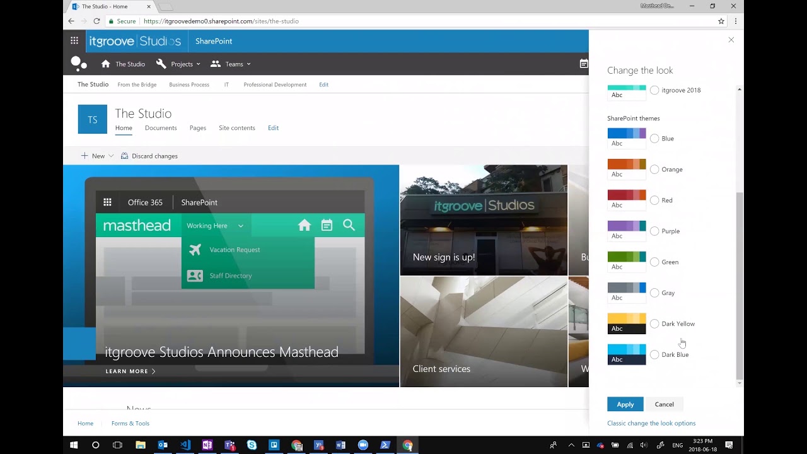Viewport: 807px width, 454px height.
Task: Click the wrench icon next to Projects
Action: (161, 64)
